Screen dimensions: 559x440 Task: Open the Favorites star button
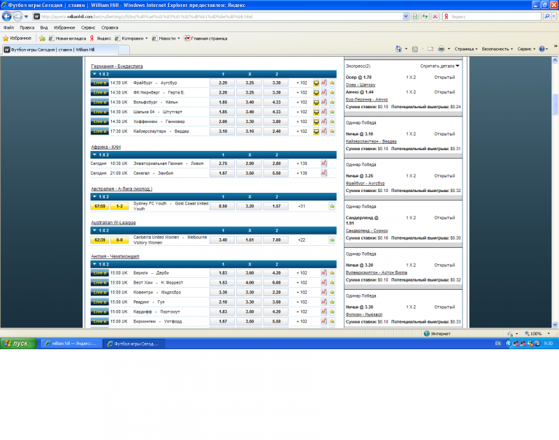click(17, 38)
